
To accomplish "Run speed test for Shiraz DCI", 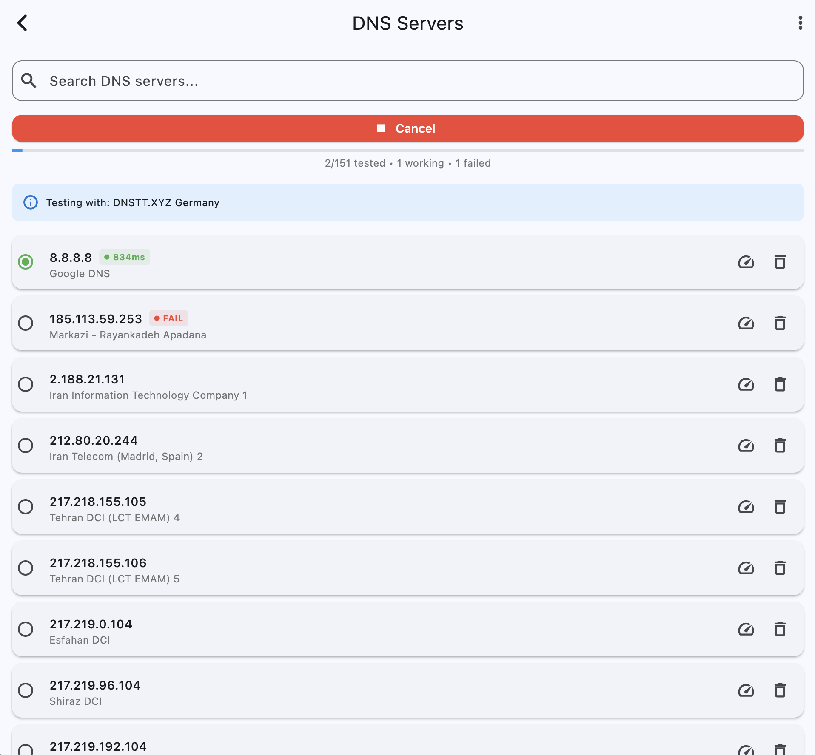I will (746, 691).
